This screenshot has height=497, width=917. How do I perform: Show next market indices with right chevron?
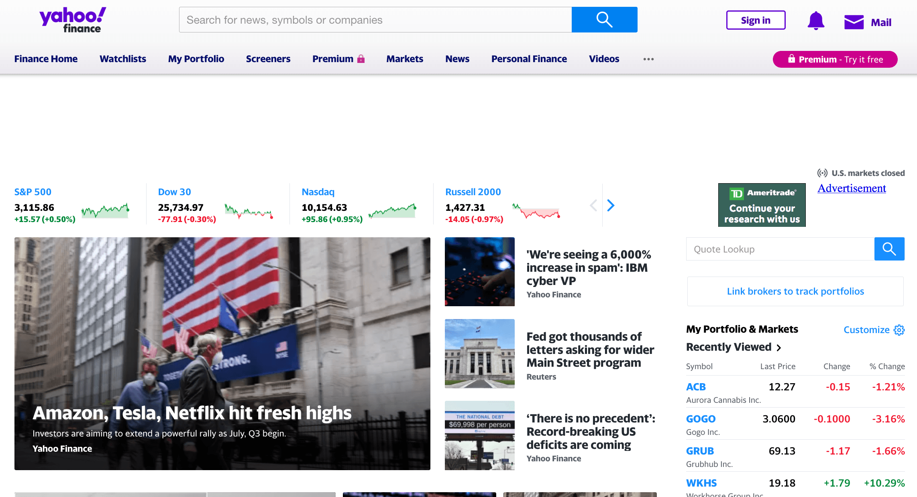coord(611,205)
